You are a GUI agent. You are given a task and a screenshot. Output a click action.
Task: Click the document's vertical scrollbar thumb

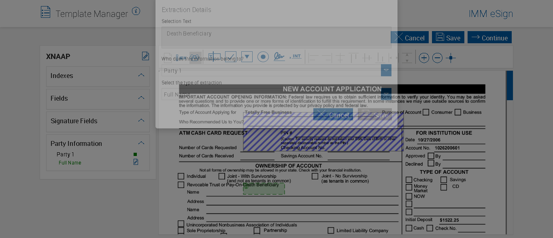[x=509, y=85]
